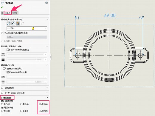
Task: Toggle 折れ線をテキストまで延長 checkbox
Action: pos(2,41)
